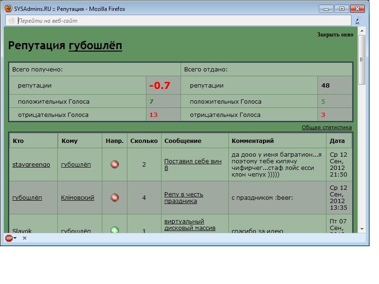
Task: Click the globe icon in the address bar
Action: coord(11,20)
